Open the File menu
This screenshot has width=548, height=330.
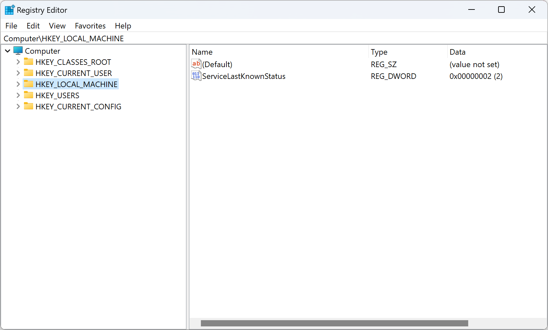(x=11, y=26)
